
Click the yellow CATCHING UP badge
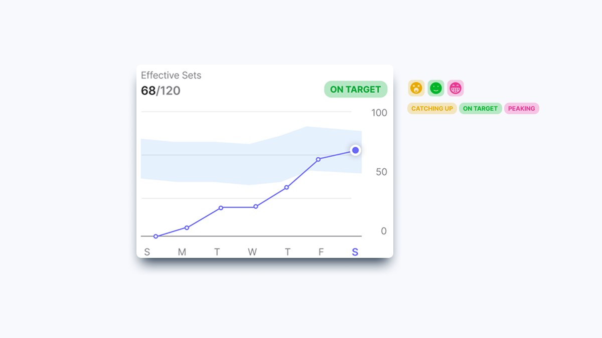pyautogui.click(x=432, y=108)
